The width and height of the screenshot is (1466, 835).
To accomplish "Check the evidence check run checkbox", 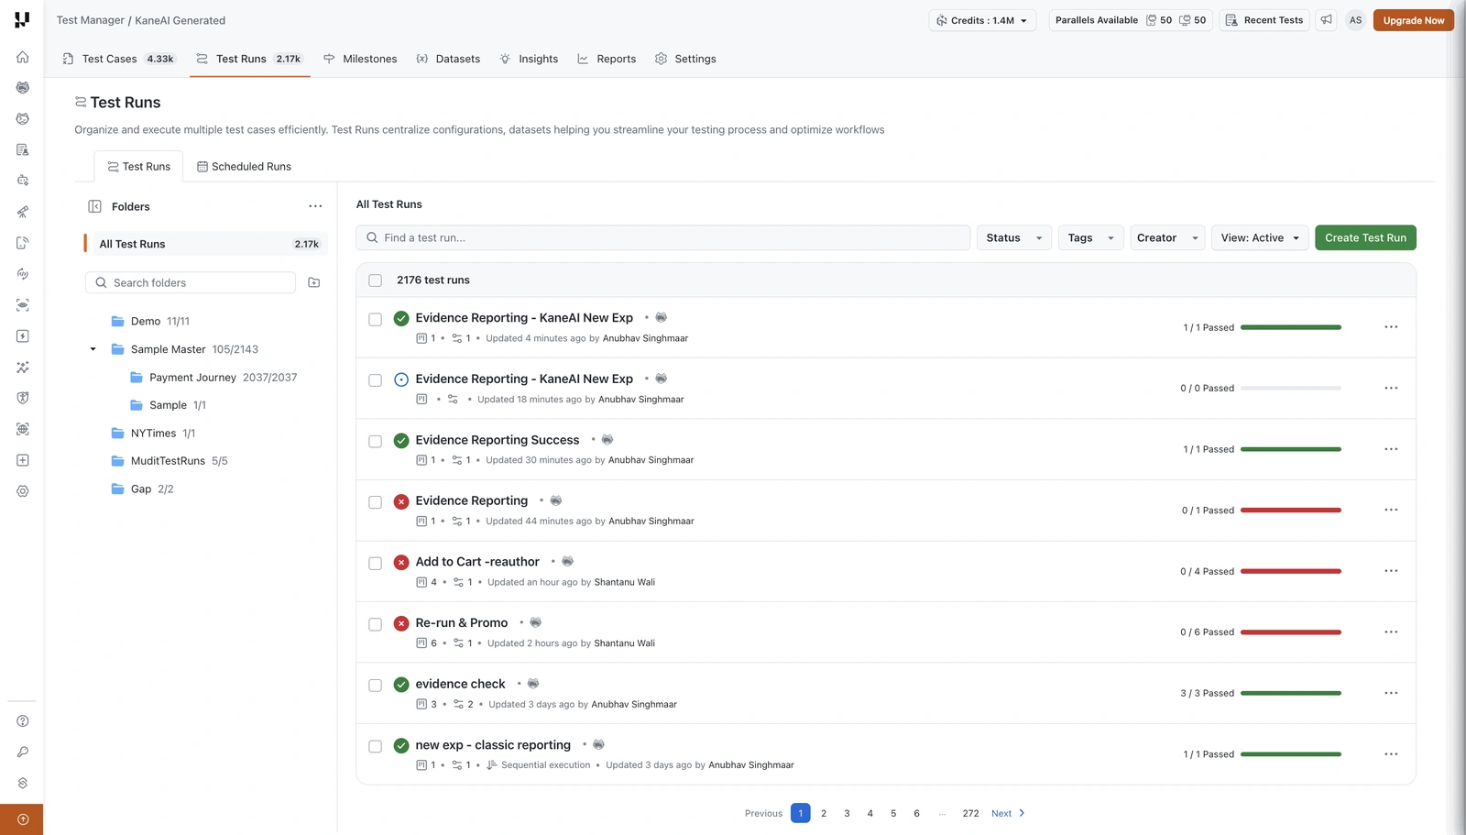I will 376,685.
